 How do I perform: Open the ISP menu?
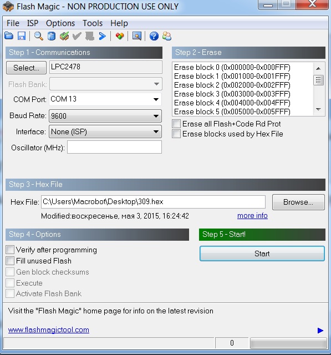pyautogui.click(x=33, y=23)
